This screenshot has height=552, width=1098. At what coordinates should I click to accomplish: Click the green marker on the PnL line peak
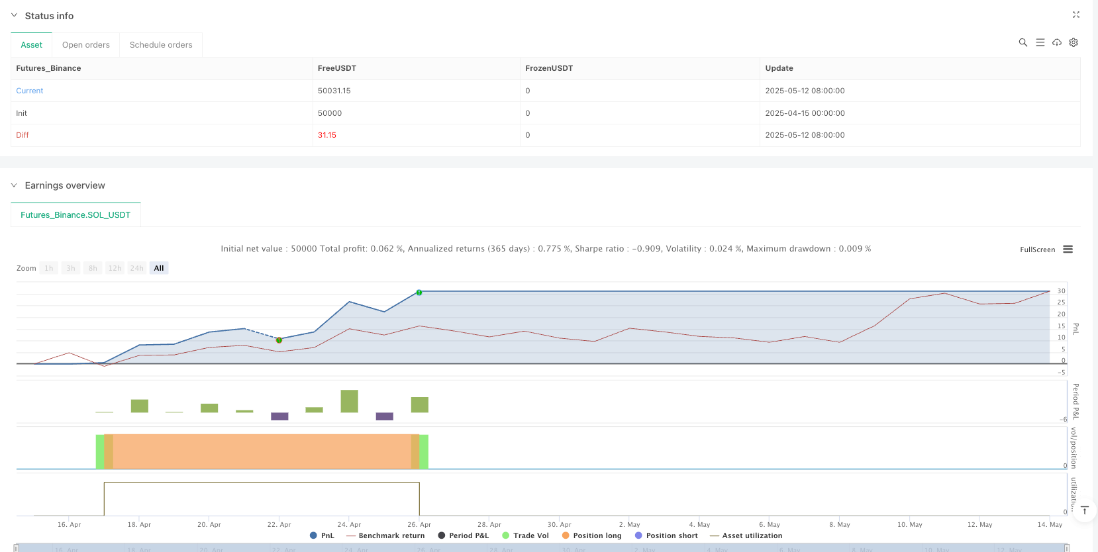(x=419, y=292)
